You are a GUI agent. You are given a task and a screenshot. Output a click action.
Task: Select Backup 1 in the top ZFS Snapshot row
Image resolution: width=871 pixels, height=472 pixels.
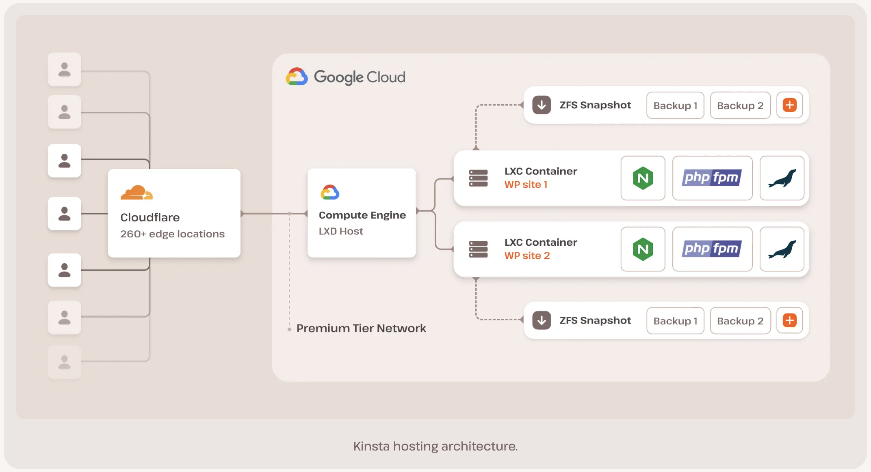675,105
